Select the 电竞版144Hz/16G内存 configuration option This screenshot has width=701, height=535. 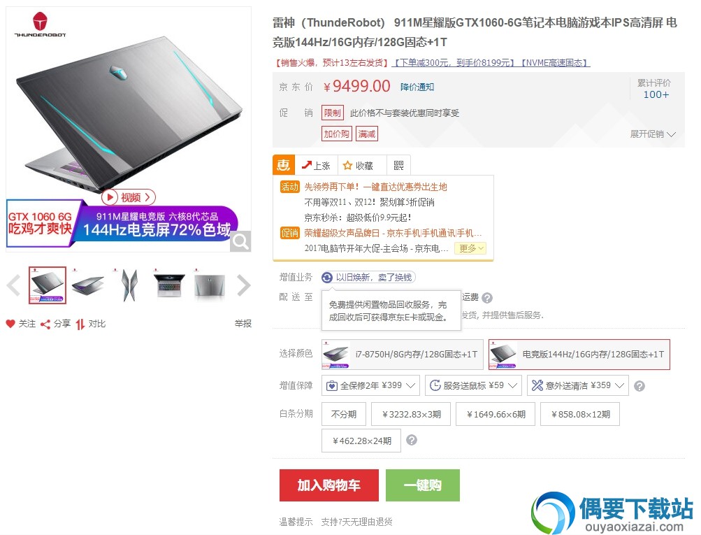579,355
